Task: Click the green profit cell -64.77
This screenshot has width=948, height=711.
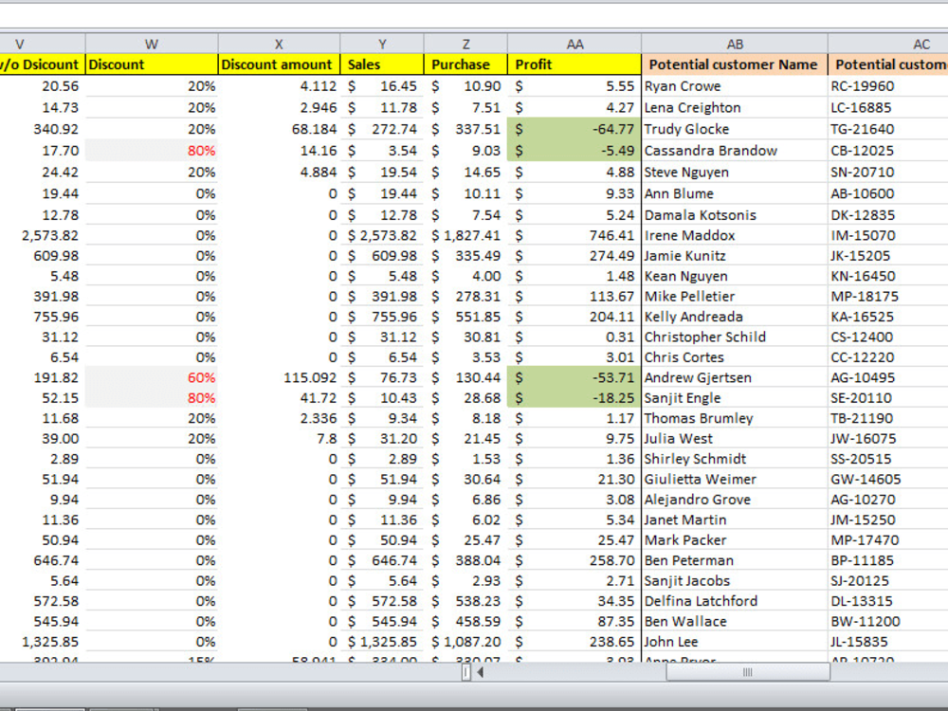Action: coord(574,129)
